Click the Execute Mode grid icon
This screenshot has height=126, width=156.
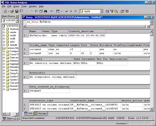coord(58,11)
